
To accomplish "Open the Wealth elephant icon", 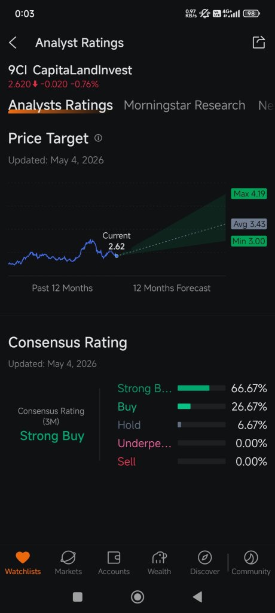I will point(159,557).
